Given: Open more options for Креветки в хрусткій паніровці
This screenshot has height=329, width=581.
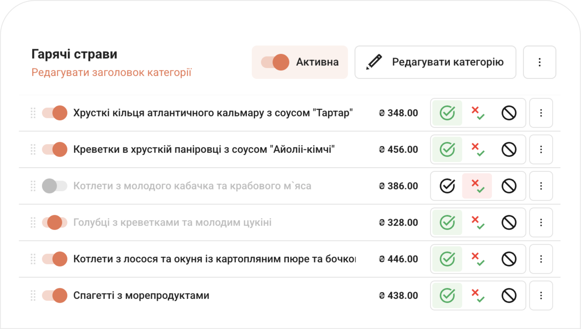Looking at the screenshot, I should tap(541, 150).
